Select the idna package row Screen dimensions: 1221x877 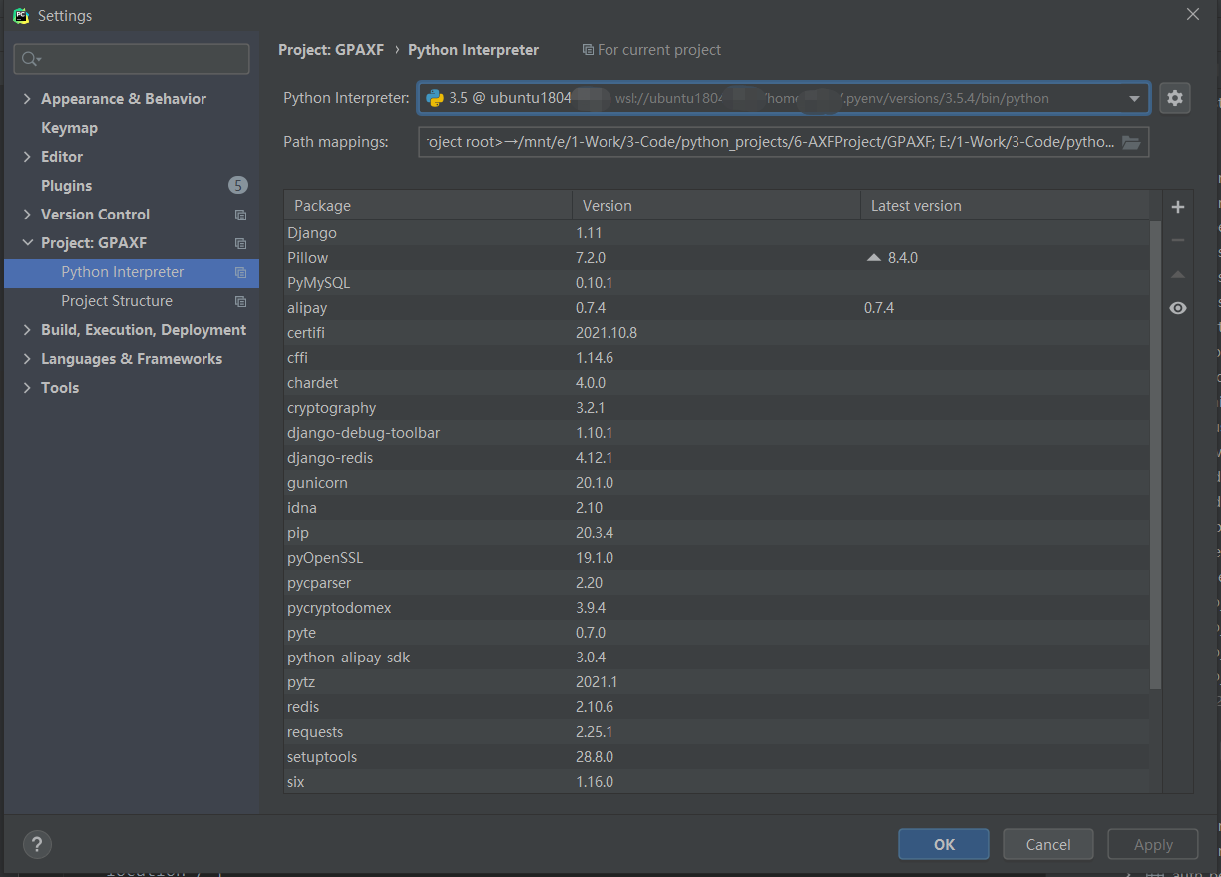(716, 508)
